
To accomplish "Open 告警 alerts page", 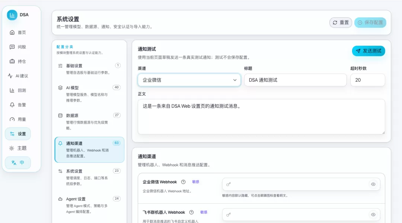I will point(18,105).
